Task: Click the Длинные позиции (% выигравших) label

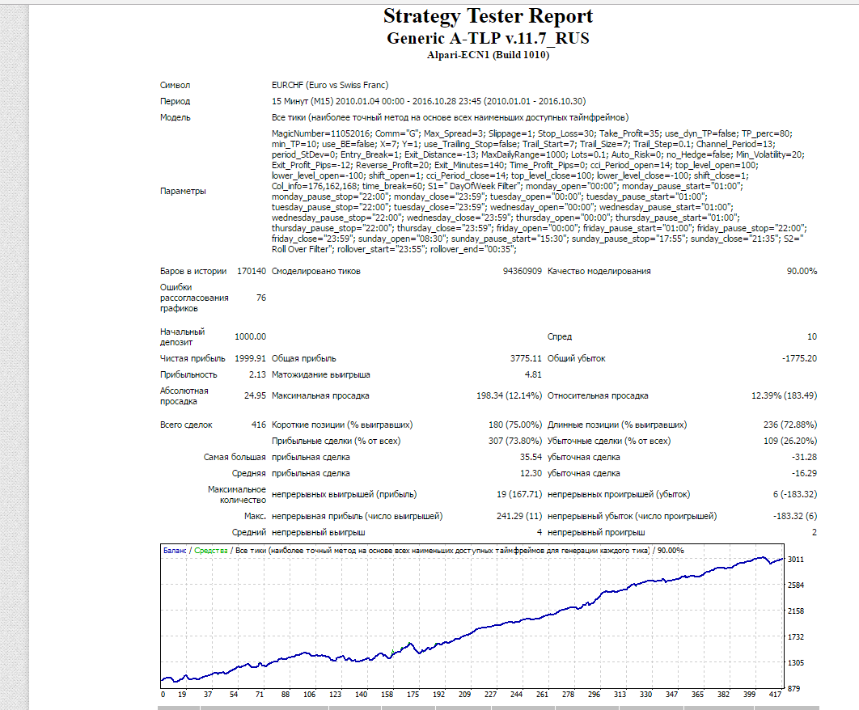Action: [617, 425]
